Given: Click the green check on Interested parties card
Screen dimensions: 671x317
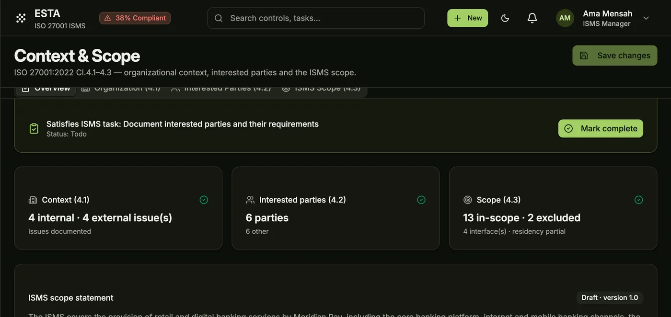Looking at the screenshot, I should (421, 200).
